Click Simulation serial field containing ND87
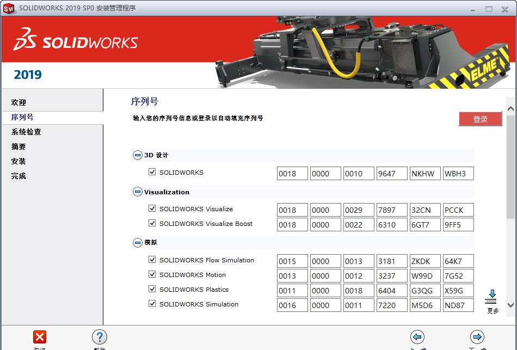Image resolution: width=517 pixels, height=350 pixels. 458,305
